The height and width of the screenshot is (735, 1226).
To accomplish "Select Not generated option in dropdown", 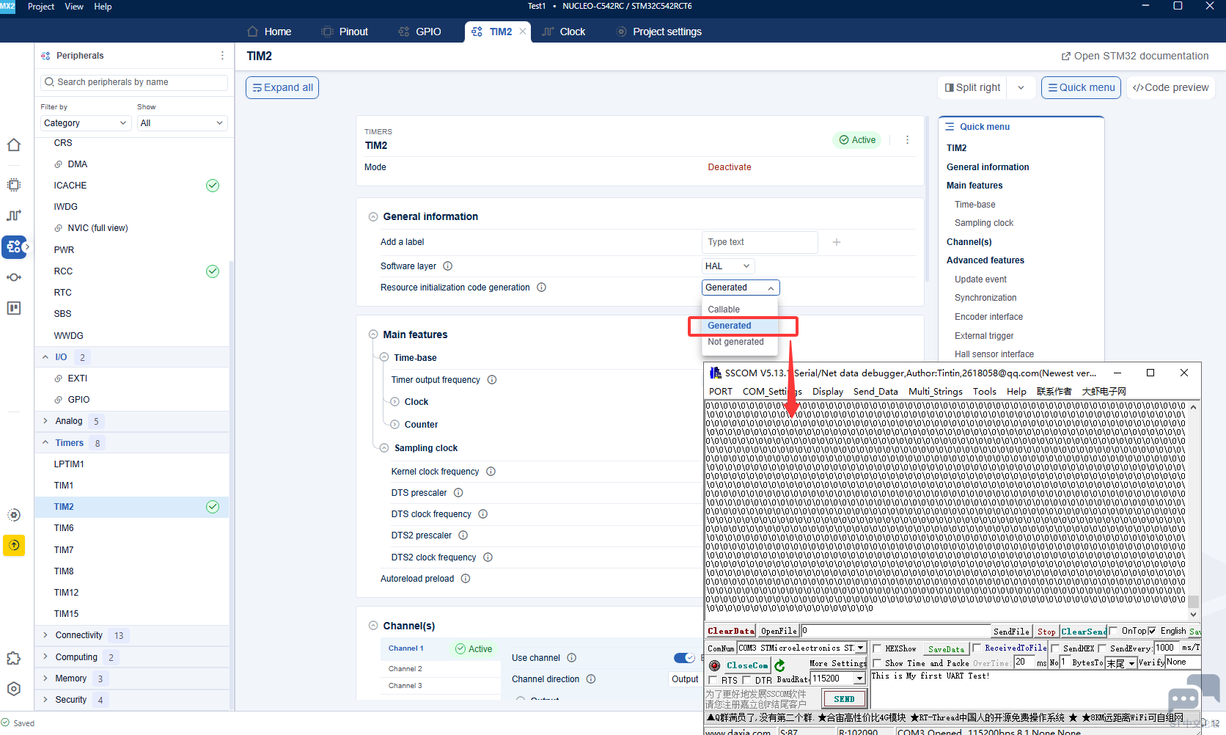I will click(x=735, y=342).
